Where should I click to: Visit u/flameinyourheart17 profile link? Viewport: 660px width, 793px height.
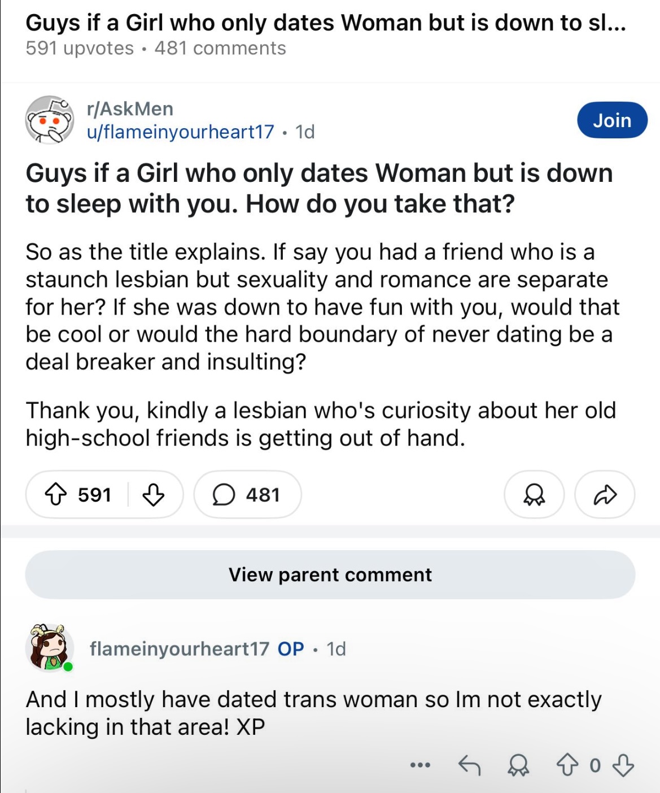180,132
